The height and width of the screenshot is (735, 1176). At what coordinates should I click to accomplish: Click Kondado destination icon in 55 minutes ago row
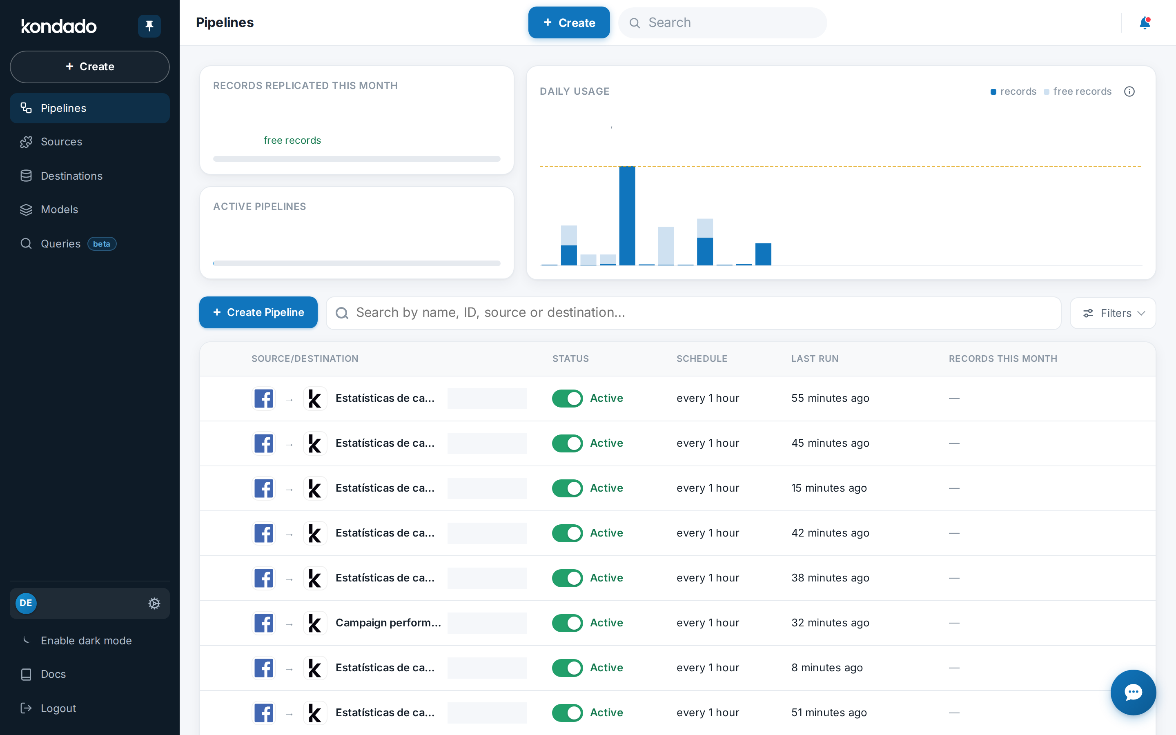tap(315, 399)
